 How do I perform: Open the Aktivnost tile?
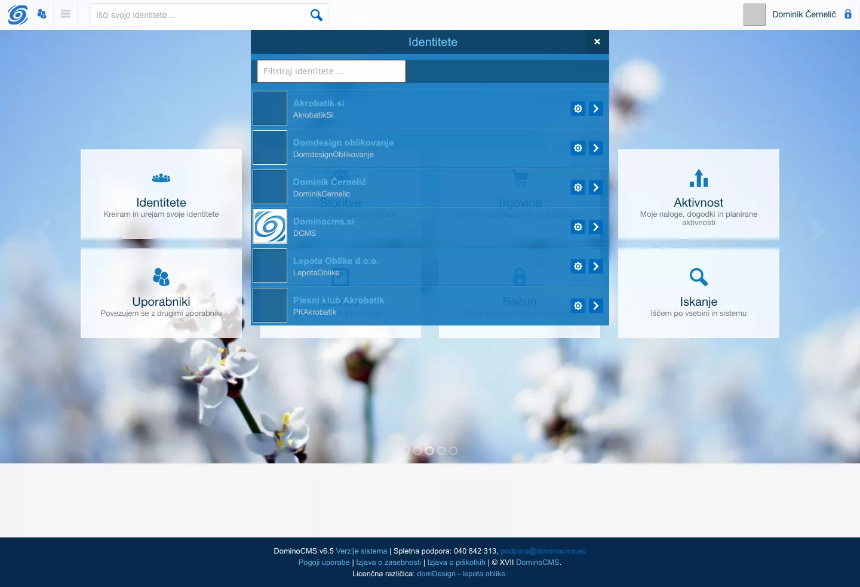698,194
